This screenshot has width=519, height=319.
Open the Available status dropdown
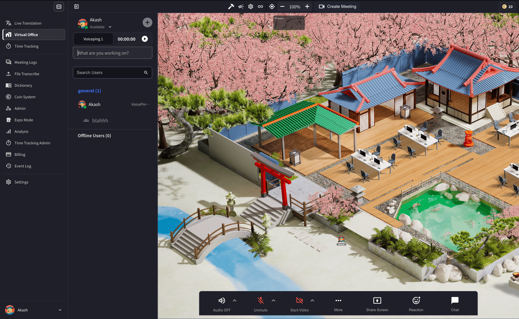[101, 27]
